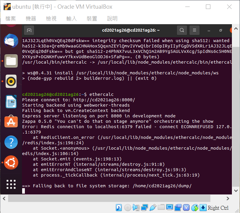The height and width of the screenshot is (213, 240).
Task: Click the '(node-gyp rebuild' command line
Action: pyautogui.click(x=89, y=78)
